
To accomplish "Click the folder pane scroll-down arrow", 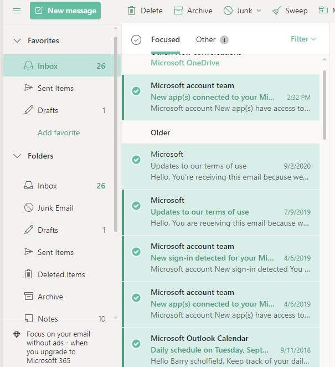I will point(116,318).
